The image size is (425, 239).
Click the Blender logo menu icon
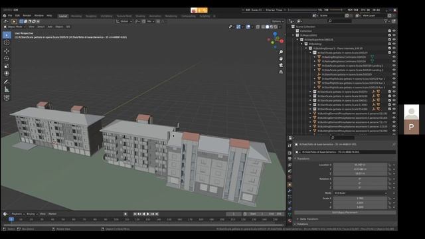pos(5,16)
